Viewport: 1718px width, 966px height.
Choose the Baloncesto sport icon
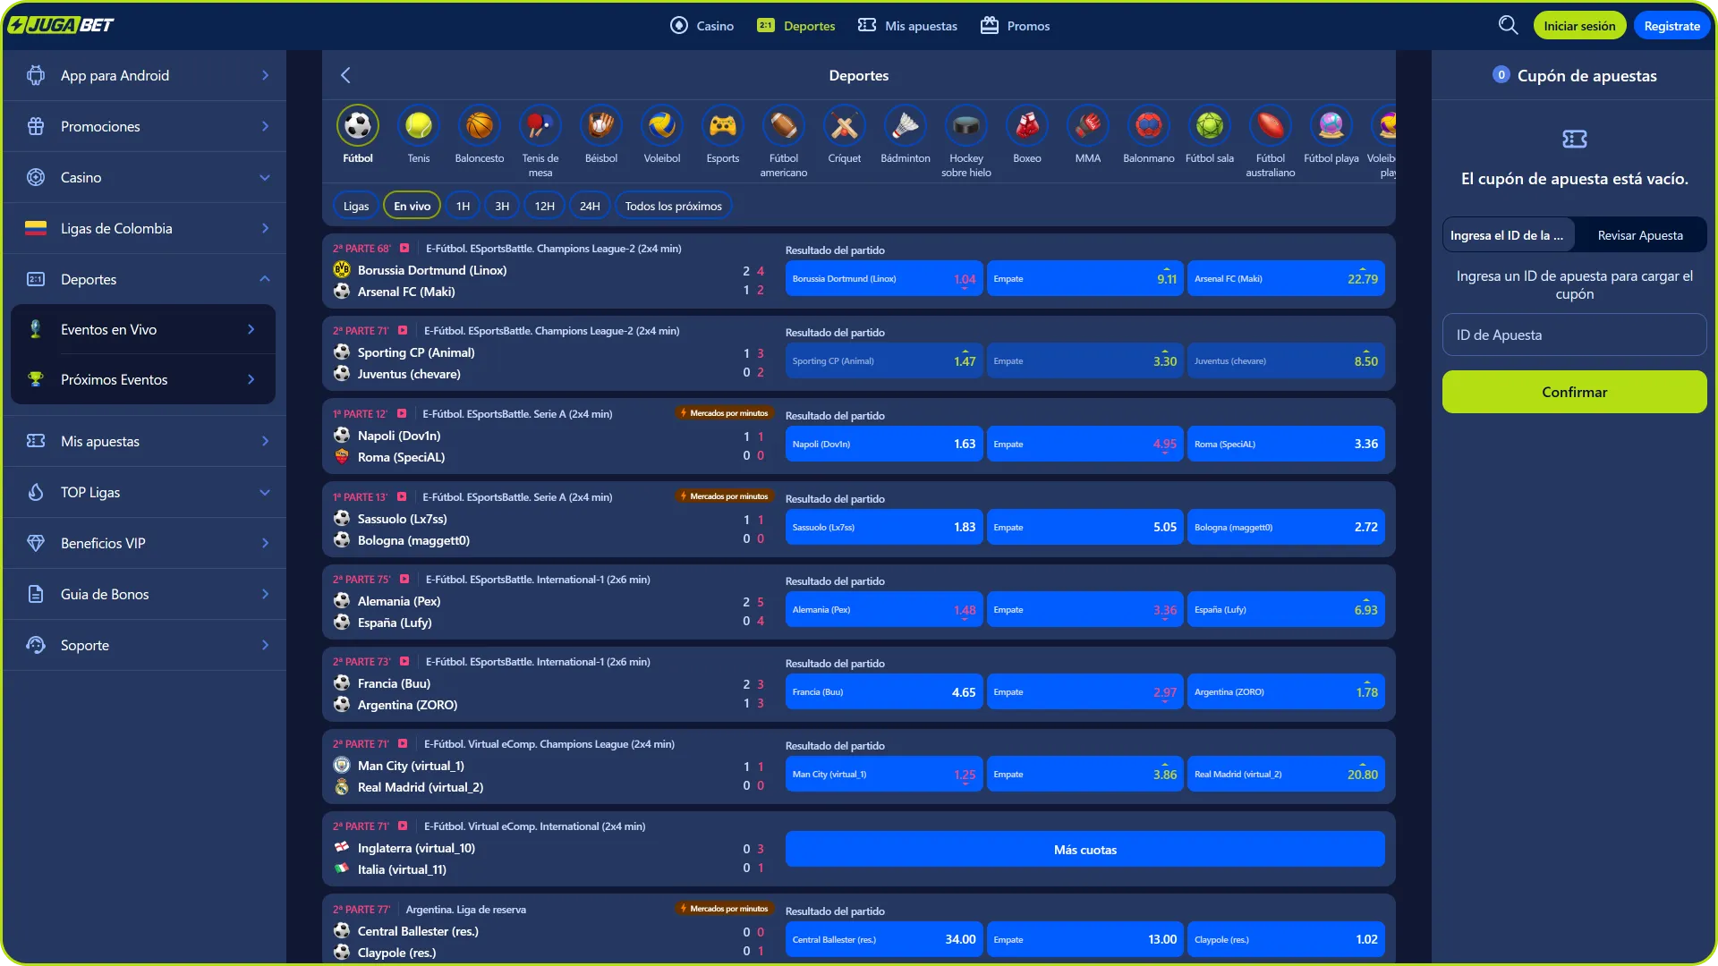480,126
